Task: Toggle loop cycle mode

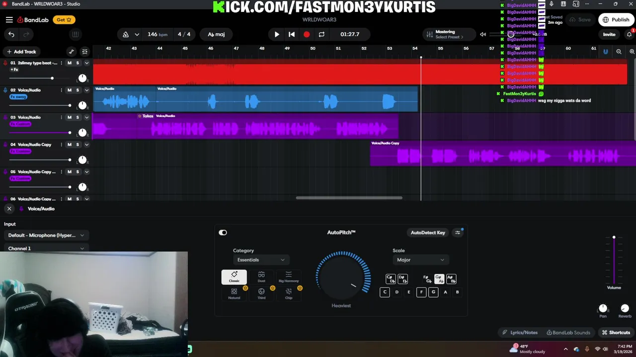Action: [321, 34]
